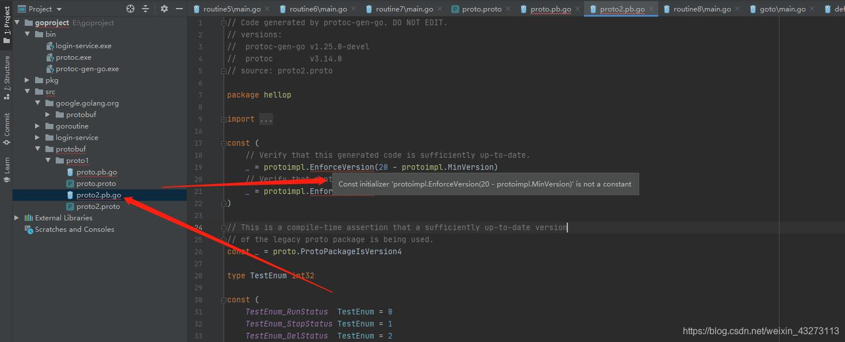Close the routine5\main.go tab

[267, 9]
